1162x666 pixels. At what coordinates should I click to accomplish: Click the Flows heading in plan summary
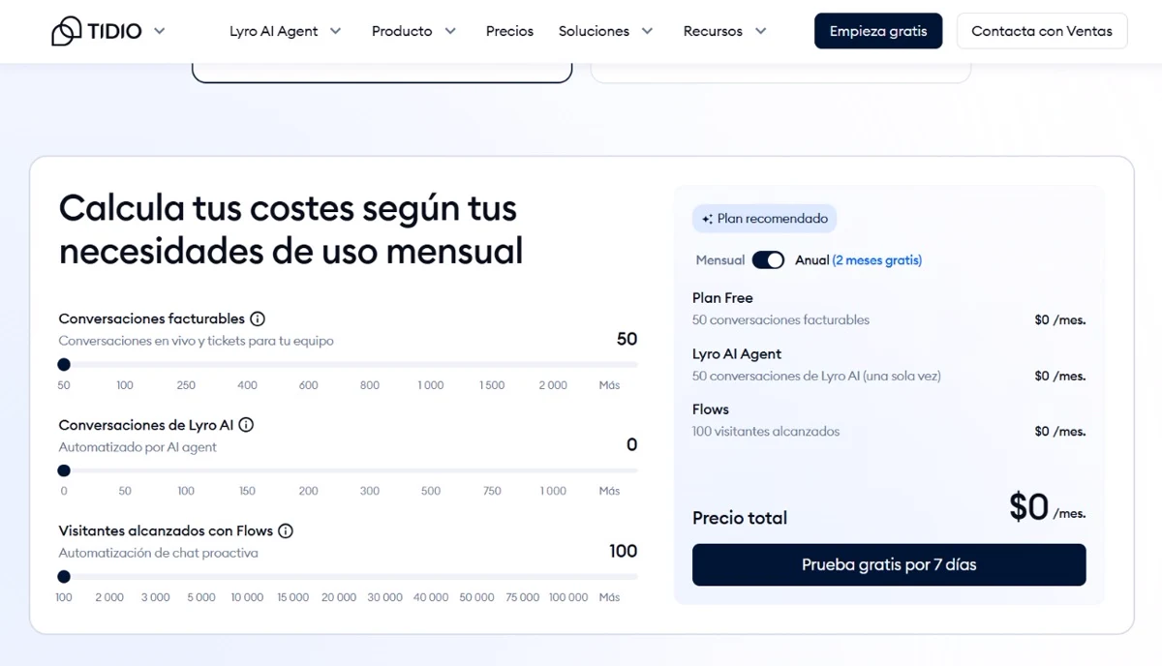tap(711, 409)
